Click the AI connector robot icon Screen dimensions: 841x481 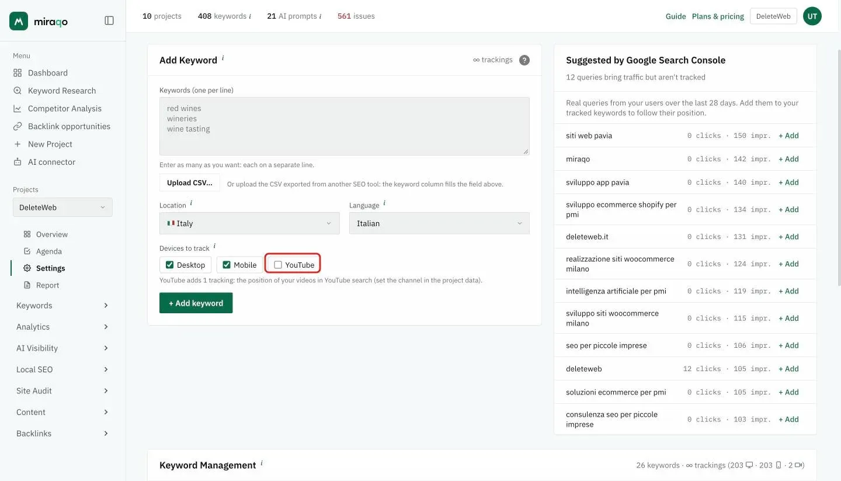click(x=18, y=162)
